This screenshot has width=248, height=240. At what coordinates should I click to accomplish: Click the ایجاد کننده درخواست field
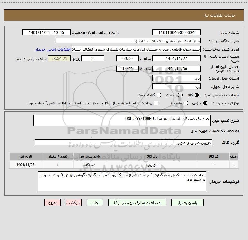[x=136, y=49]
